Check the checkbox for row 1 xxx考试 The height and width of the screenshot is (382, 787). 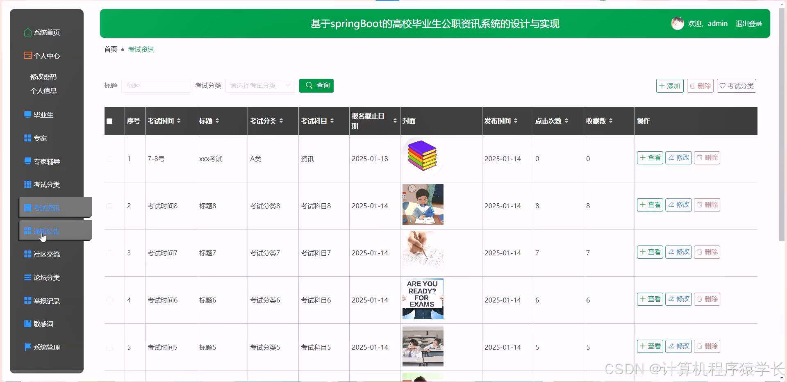(x=109, y=159)
